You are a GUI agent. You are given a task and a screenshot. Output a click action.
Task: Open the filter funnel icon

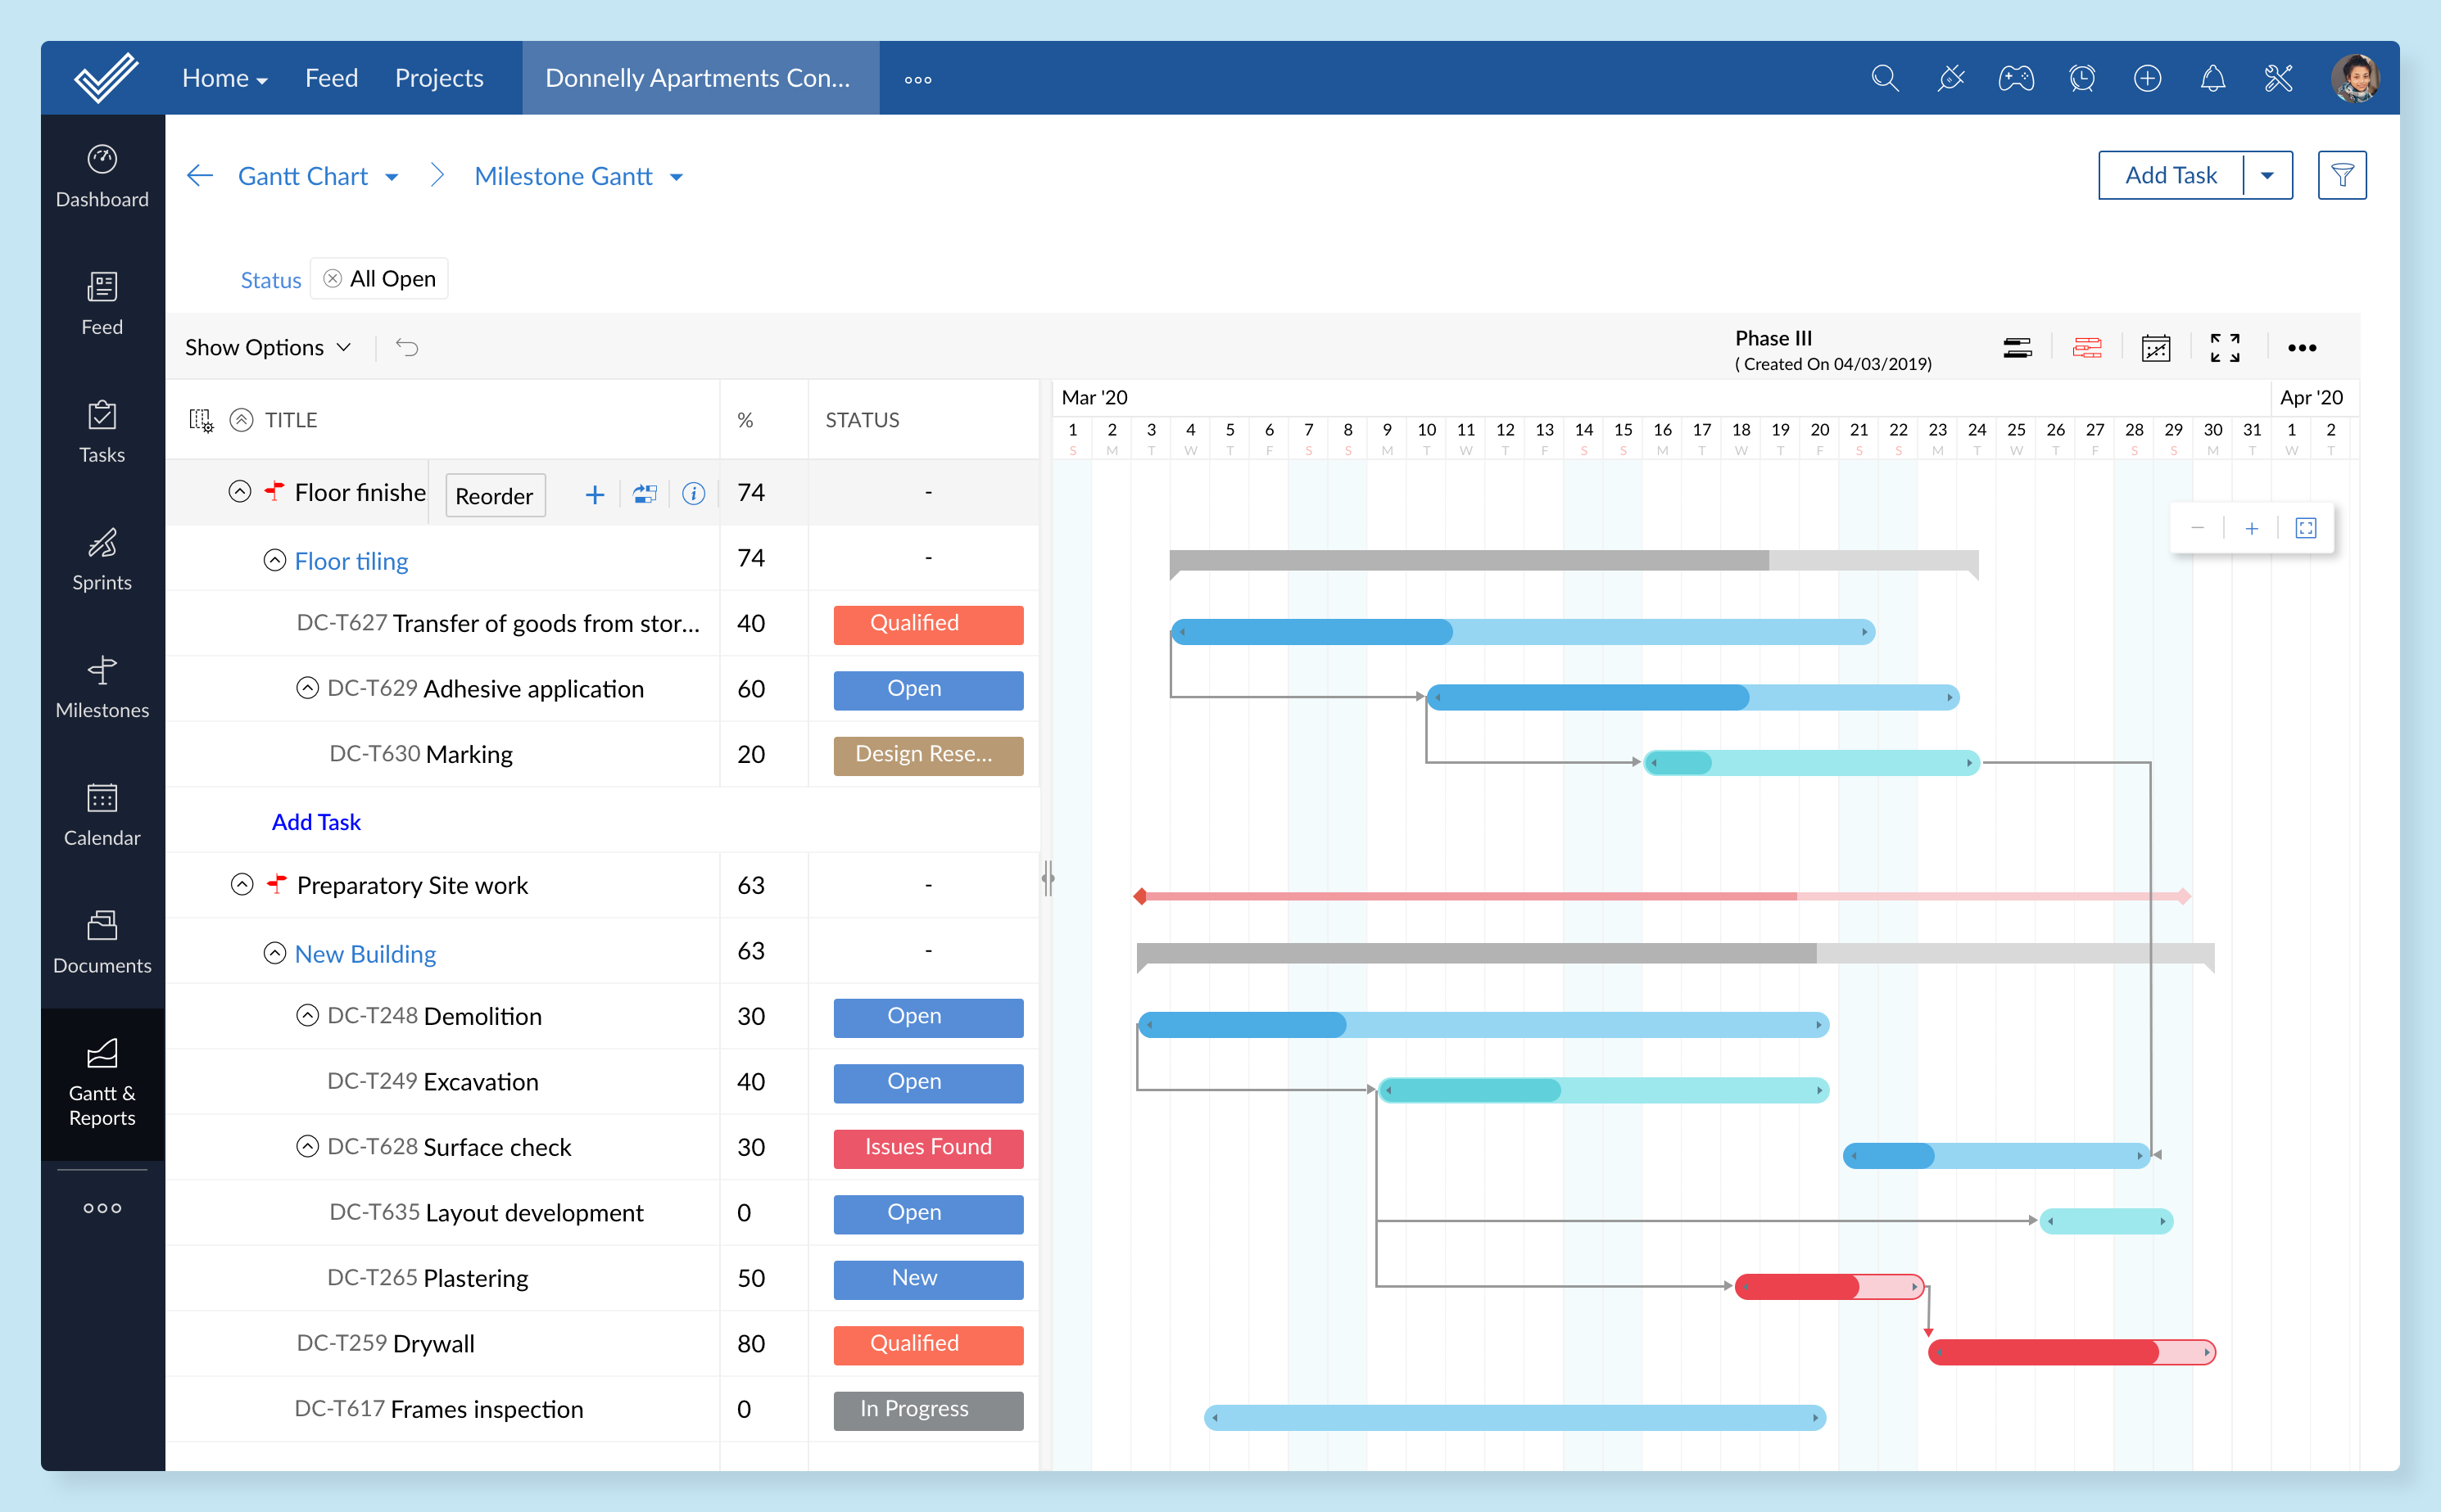click(2341, 176)
